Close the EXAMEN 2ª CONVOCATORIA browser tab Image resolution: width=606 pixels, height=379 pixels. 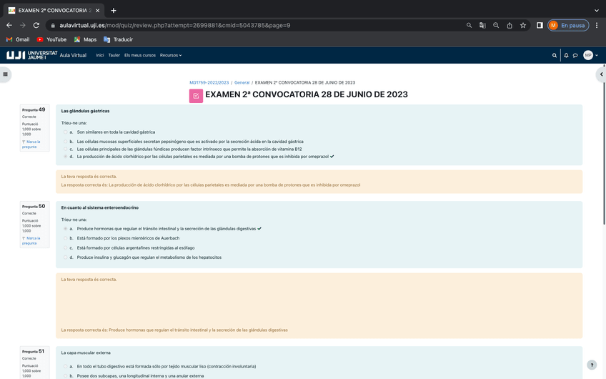coord(97,11)
